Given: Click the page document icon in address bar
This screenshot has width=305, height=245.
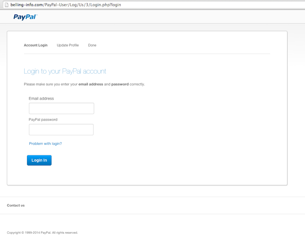Looking at the screenshot, I should coord(6,5).
